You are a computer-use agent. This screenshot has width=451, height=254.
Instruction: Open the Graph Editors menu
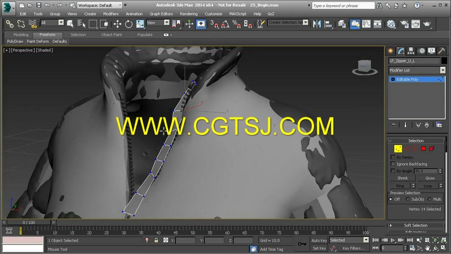click(x=161, y=14)
